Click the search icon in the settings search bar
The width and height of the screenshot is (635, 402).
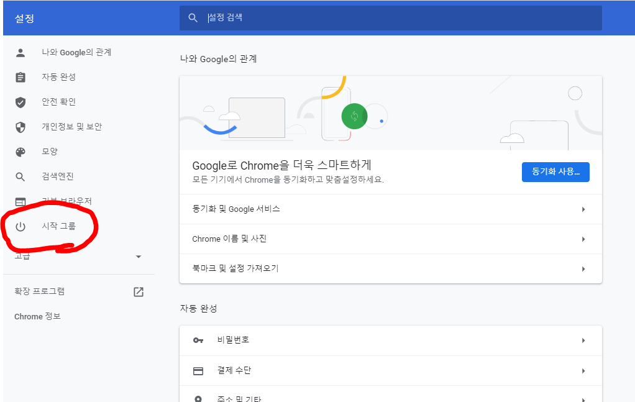tap(193, 18)
